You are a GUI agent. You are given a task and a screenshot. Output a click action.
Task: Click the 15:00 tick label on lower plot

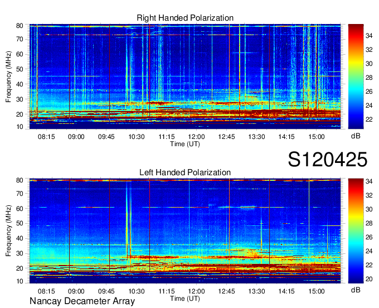(317, 291)
